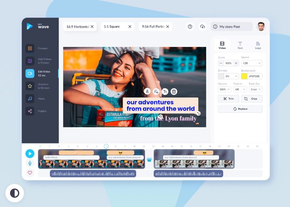
Task: Toggle dark mode contrast button
Action: [15, 193]
